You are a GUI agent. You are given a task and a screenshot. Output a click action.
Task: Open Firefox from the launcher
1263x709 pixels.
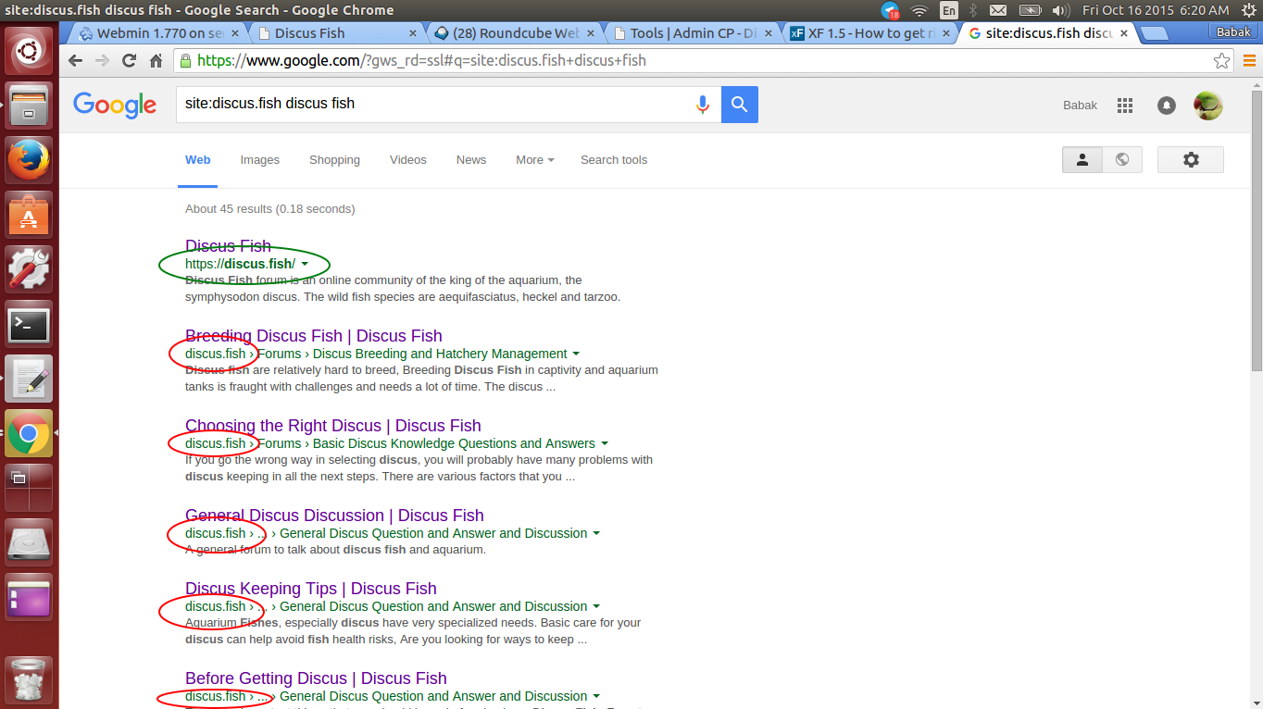pyautogui.click(x=29, y=160)
